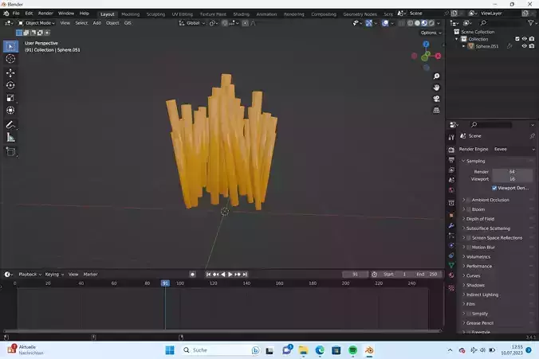Open the Render Engine Eevee dropdown
The width and height of the screenshot is (539, 359).
513,150
